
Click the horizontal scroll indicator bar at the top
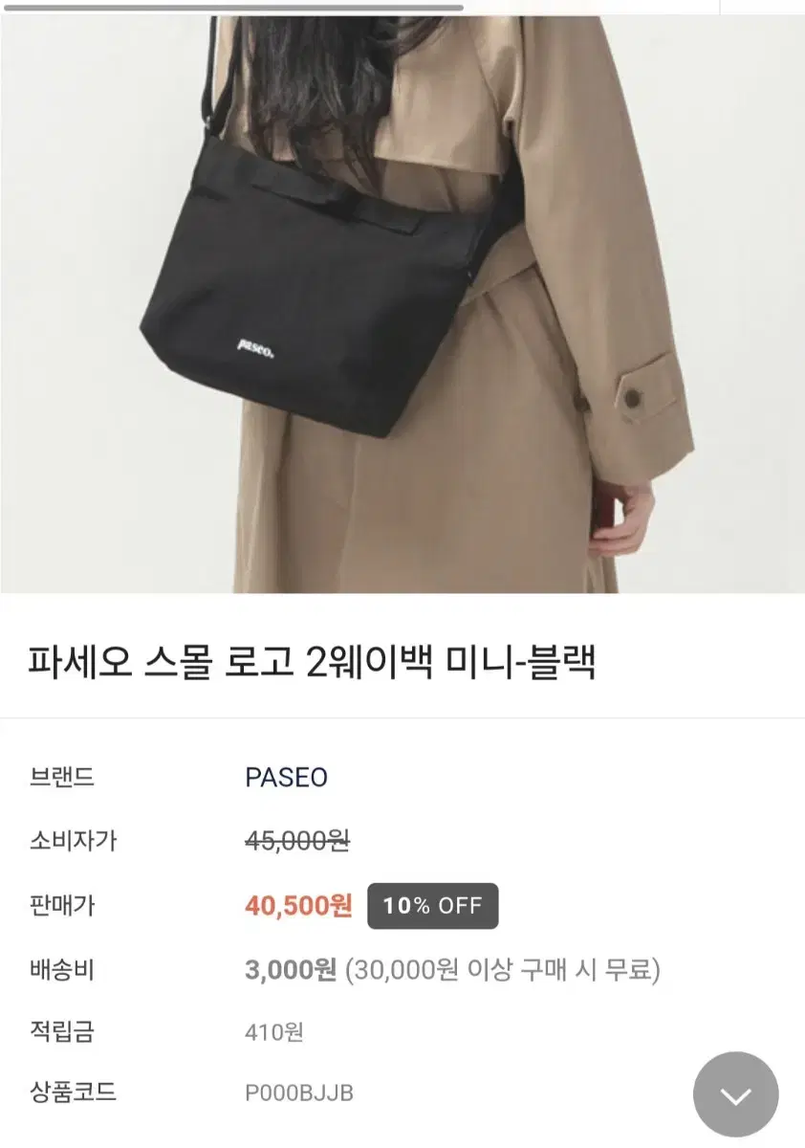coord(231,7)
